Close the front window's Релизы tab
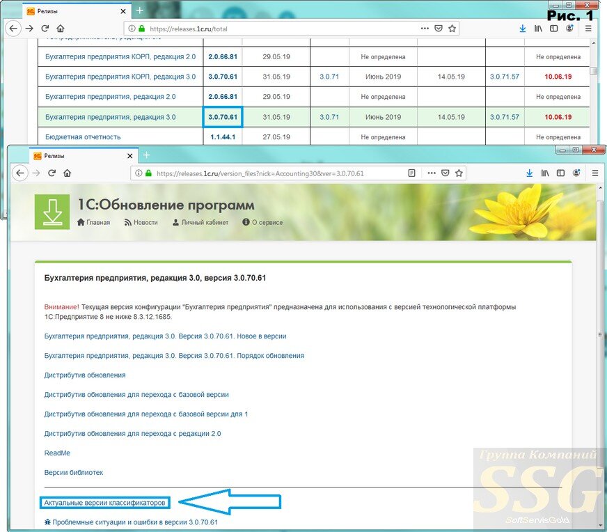Viewport: 607px width, 532px height. pyautogui.click(x=130, y=156)
